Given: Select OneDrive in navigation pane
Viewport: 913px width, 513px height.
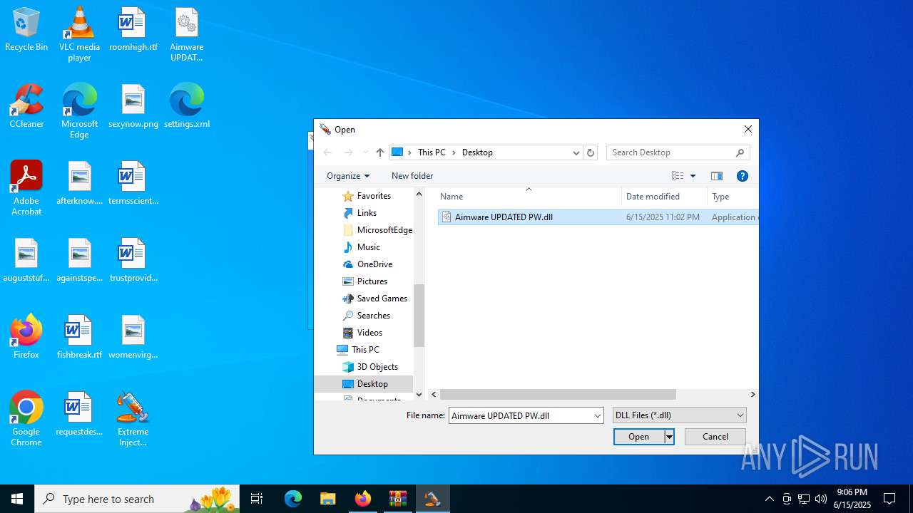Looking at the screenshot, I should click(x=374, y=264).
